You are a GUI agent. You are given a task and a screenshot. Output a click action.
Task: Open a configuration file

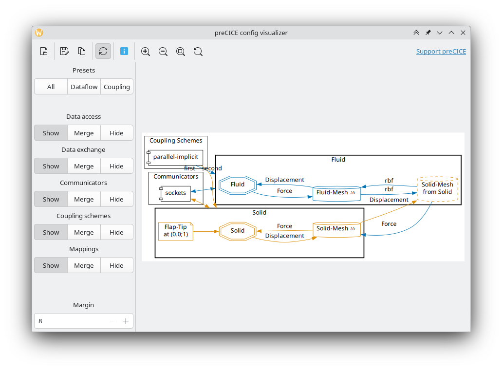[x=43, y=51]
